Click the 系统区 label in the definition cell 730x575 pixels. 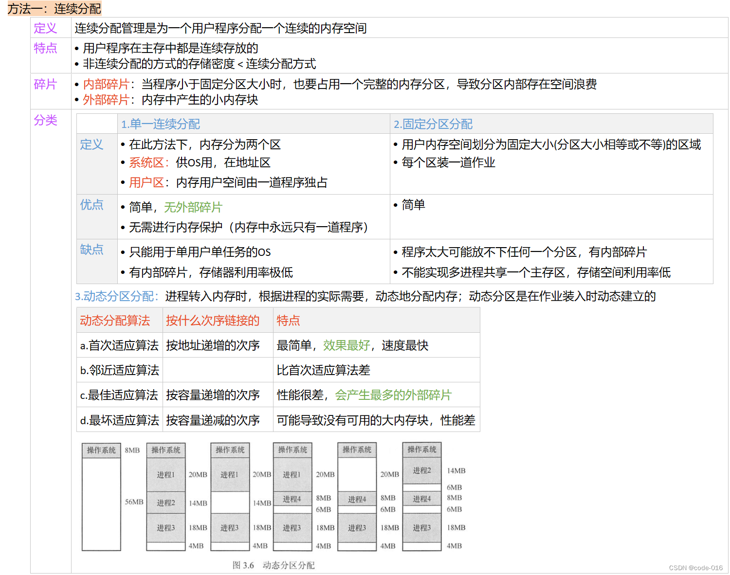tap(147, 162)
